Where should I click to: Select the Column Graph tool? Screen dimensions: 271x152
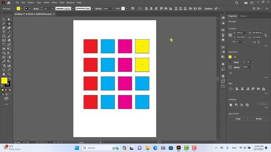(x=9, y=66)
